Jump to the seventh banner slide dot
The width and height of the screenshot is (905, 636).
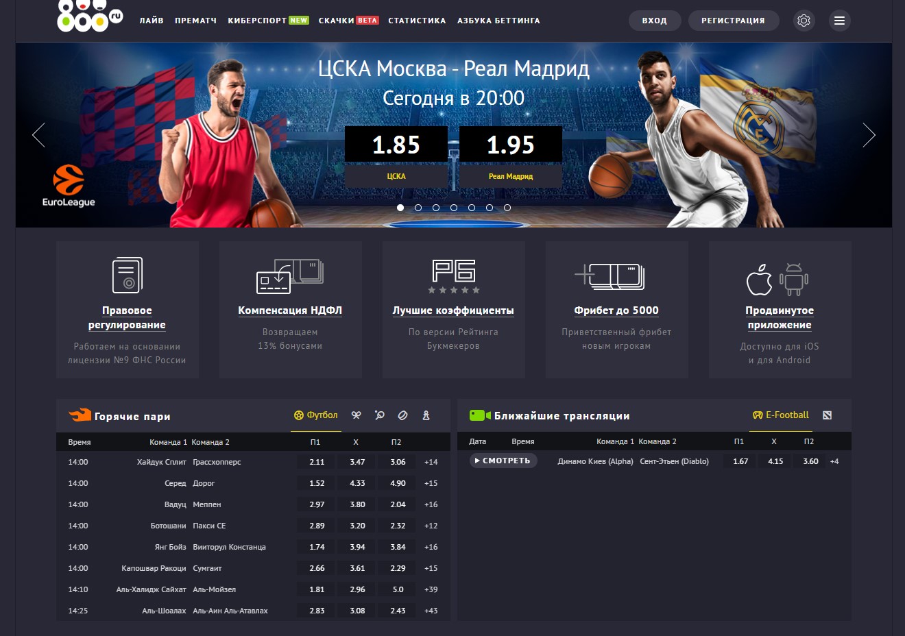tap(507, 208)
